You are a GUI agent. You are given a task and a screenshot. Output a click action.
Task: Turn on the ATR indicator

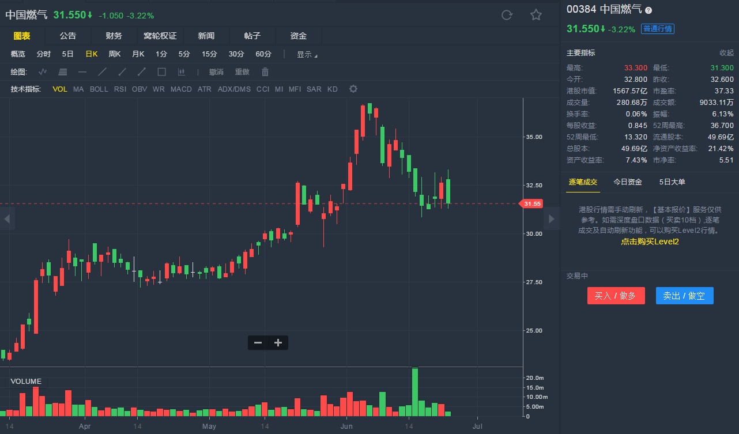205,89
